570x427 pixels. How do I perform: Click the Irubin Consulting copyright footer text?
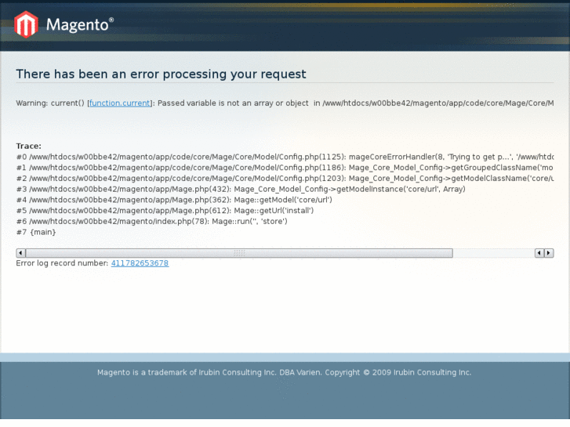point(284,372)
